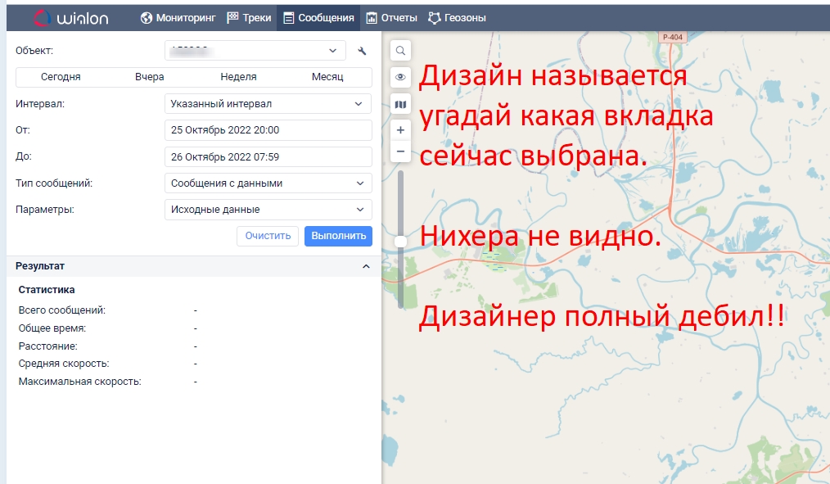This screenshot has height=484, width=830.
Task: Toggle visible layers eye icon
Action: (x=400, y=77)
